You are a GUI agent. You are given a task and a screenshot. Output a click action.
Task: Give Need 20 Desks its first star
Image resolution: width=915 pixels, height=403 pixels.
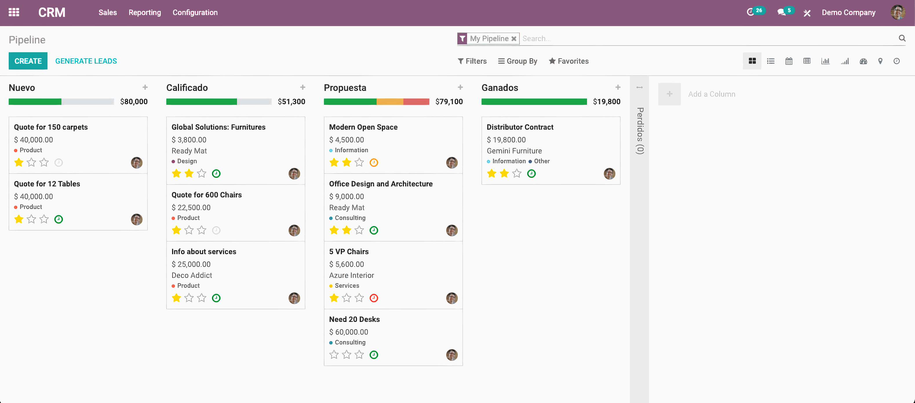[x=333, y=354]
